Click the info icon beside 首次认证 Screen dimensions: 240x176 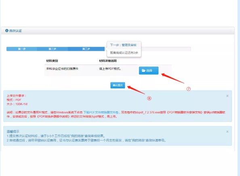click(7, 31)
